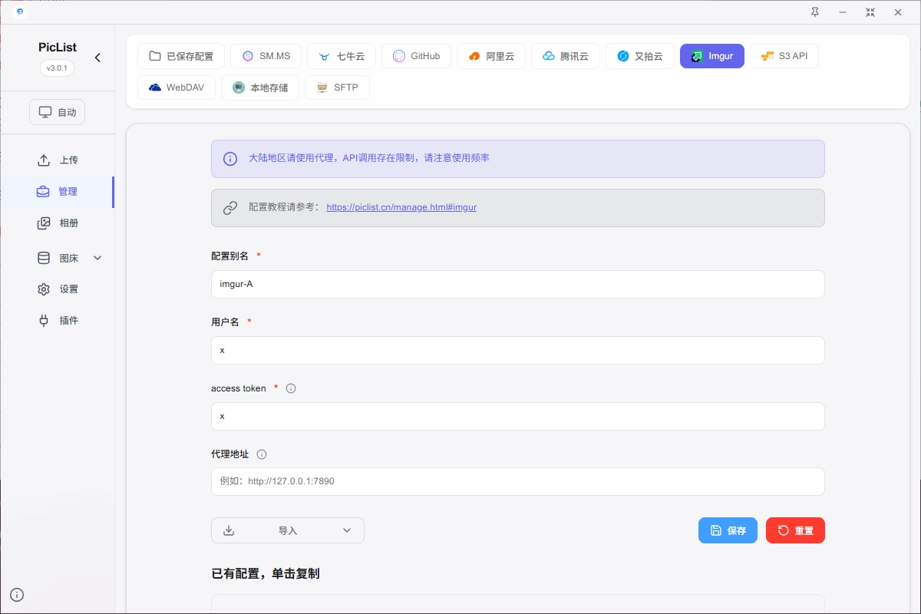Switch to the SM.MS tab
The width and height of the screenshot is (921, 614).
(266, 56)
